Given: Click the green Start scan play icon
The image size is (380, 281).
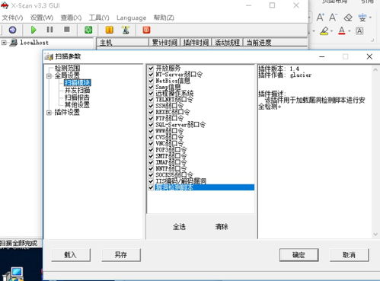Looking at the screenshot, I should [x=34, y=30].
